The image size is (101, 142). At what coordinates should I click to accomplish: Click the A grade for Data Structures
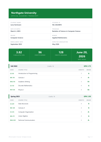(x=89, y=104)
